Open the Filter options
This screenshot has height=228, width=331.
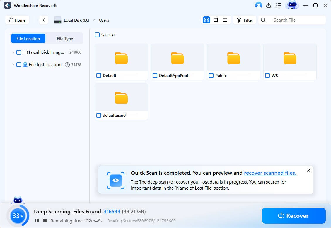point(245,20)
